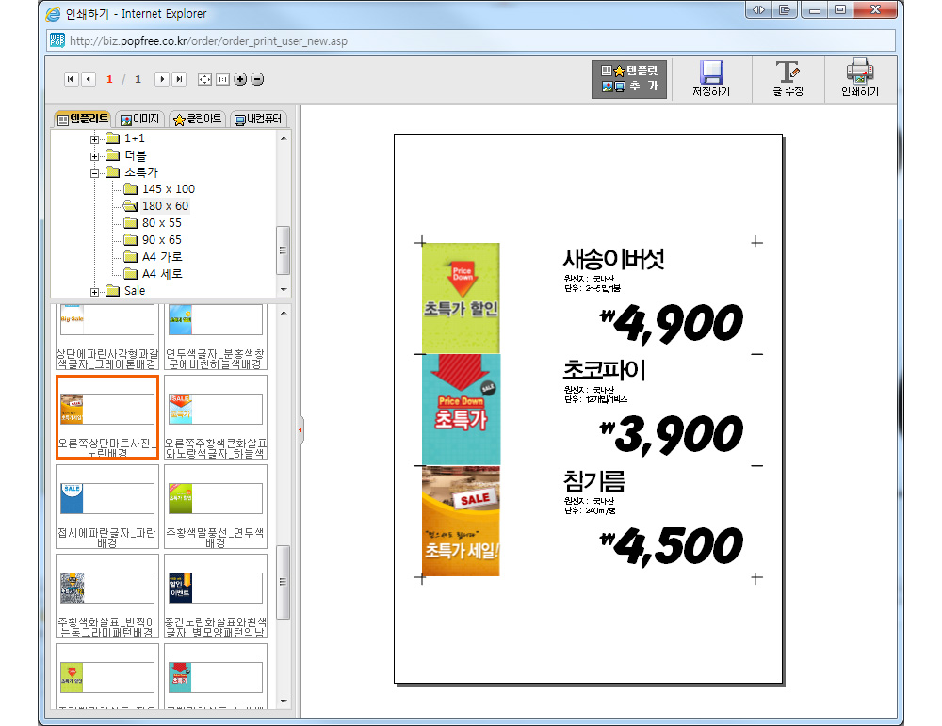Go to last page navigation button

click(179, 79)
